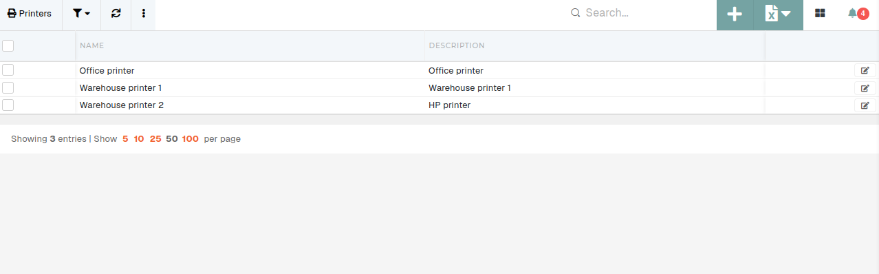Open the Excel export dropdown

pyautogui.click(x=778, y=14)
